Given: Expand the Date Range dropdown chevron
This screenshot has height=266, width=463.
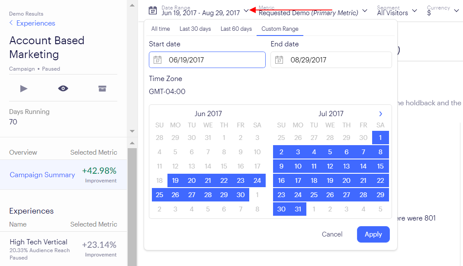Looking at the screenshot, I should (246, 11).
